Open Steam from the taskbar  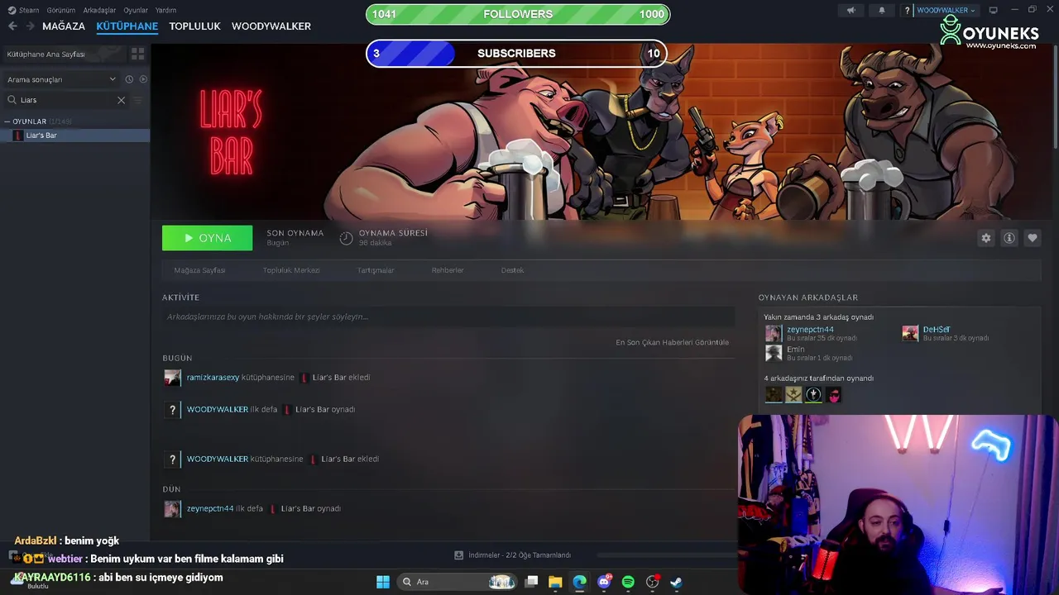click(x=676, y=582)
